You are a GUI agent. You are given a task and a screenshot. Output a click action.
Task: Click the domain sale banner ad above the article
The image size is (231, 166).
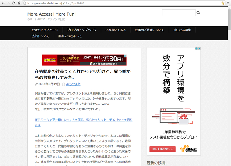(84, 59)
